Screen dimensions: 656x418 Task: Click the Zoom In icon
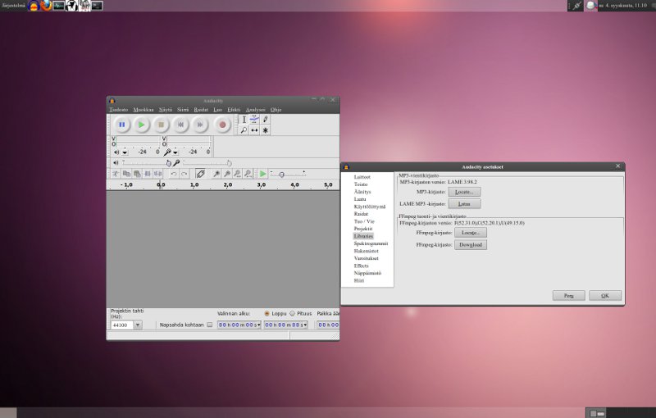pyautogui.click(x=216, y=174)
